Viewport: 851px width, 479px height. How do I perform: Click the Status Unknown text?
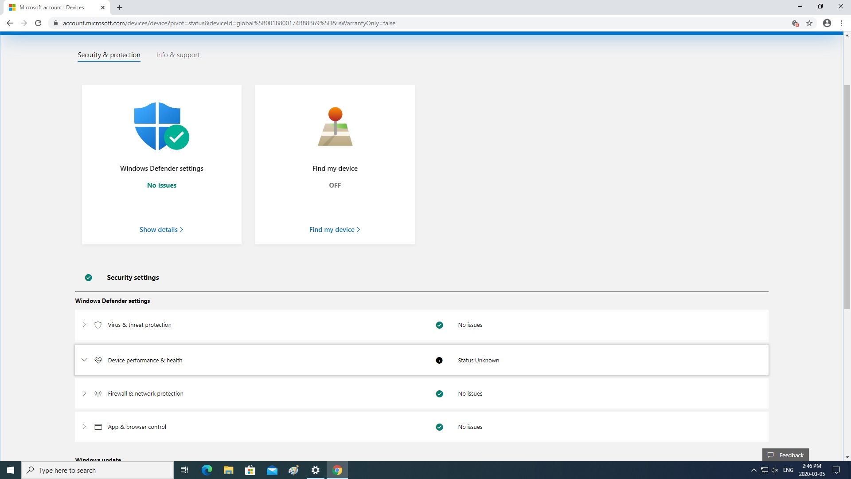tap(478, 361)
